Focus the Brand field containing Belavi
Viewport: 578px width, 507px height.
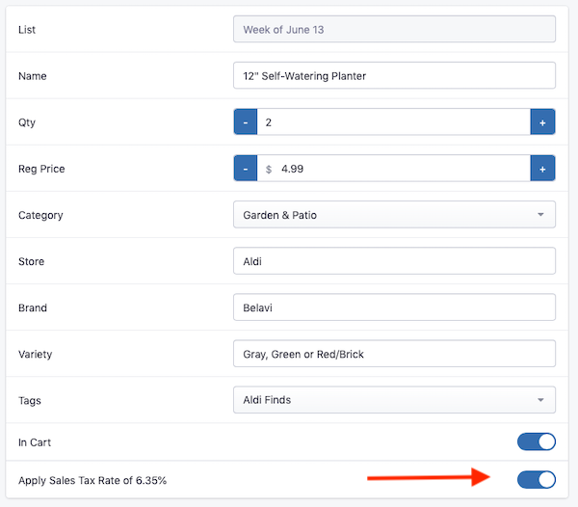pyautogui.click(x=394, y=307)
